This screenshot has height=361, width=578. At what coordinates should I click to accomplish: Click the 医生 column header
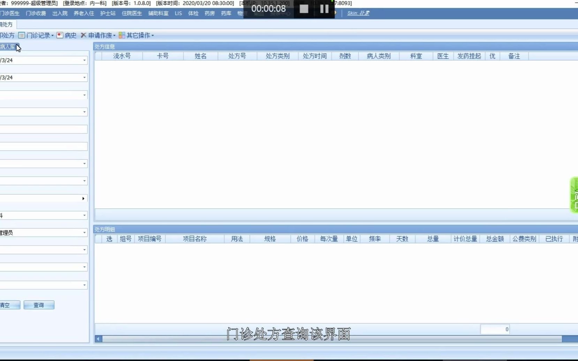click(443, 56)
